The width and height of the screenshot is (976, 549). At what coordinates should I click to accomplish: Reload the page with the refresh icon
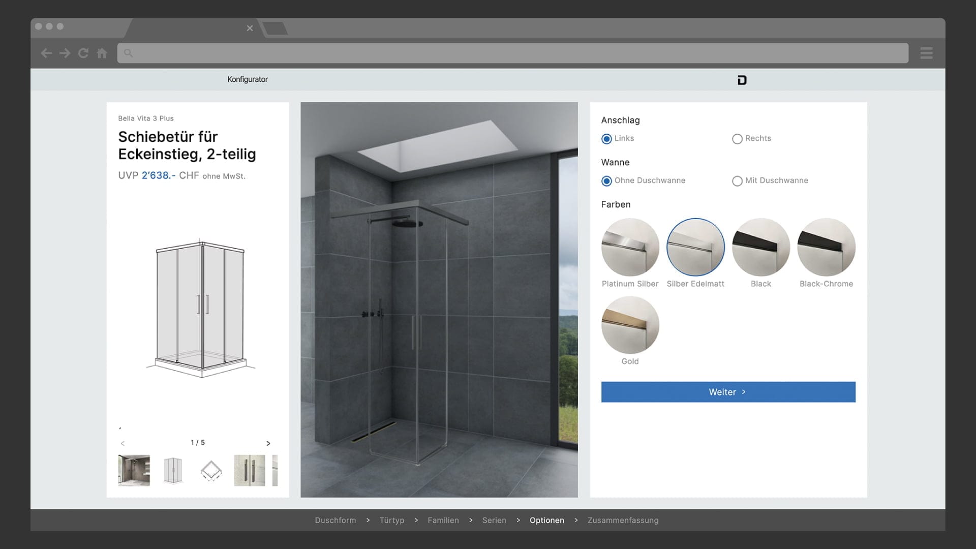click(x=83, y=53)
